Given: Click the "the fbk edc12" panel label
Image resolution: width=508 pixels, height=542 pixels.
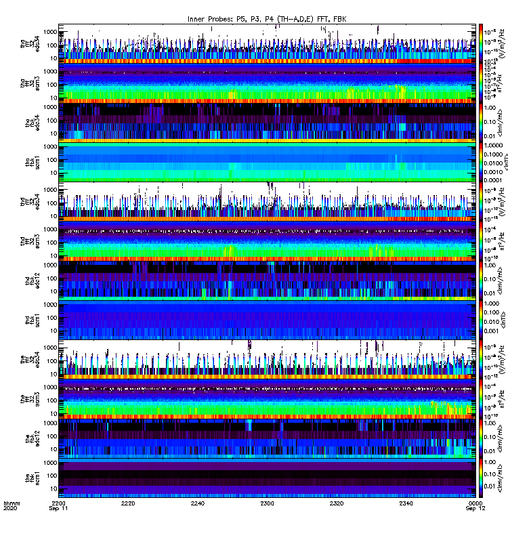Looking at the screenshot, I should (33, 439).
